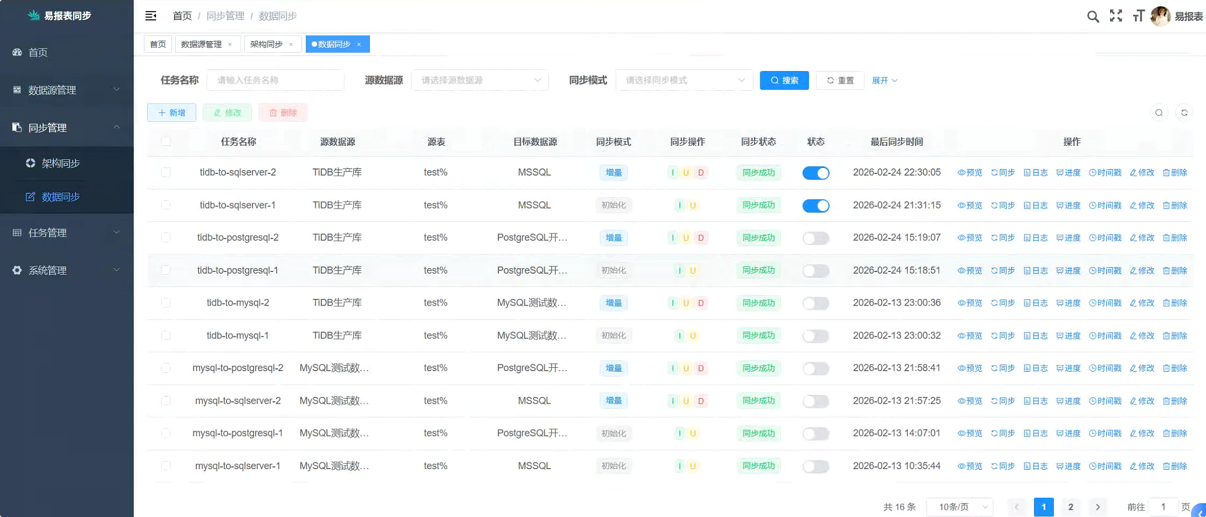
Task: Switch to the 架构同步 tab
Action: pos(268,44)
